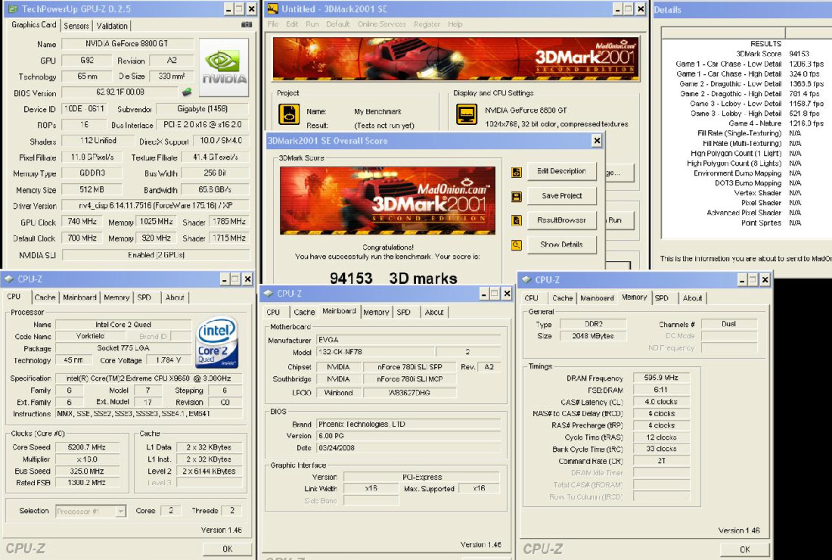Click the BIOS date 03/24/2008
The image size is (832, 560).
coord(408,447)
